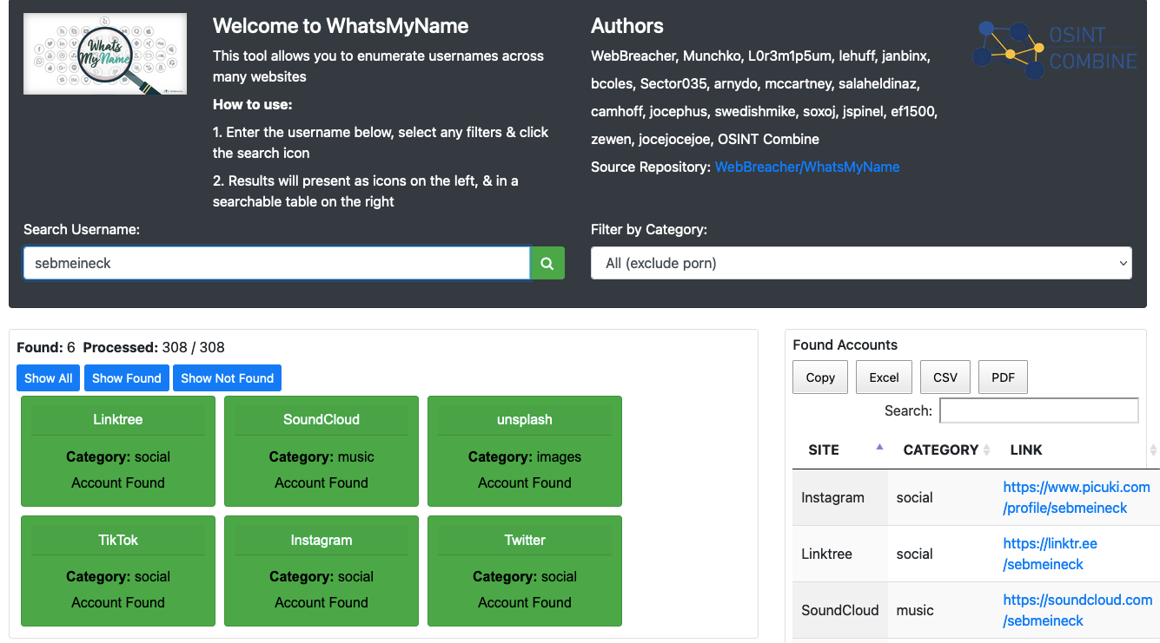The width and height of the screenshot is (1160, 643).
Task: Select the TikTok result card
Action: pos(118,571)
